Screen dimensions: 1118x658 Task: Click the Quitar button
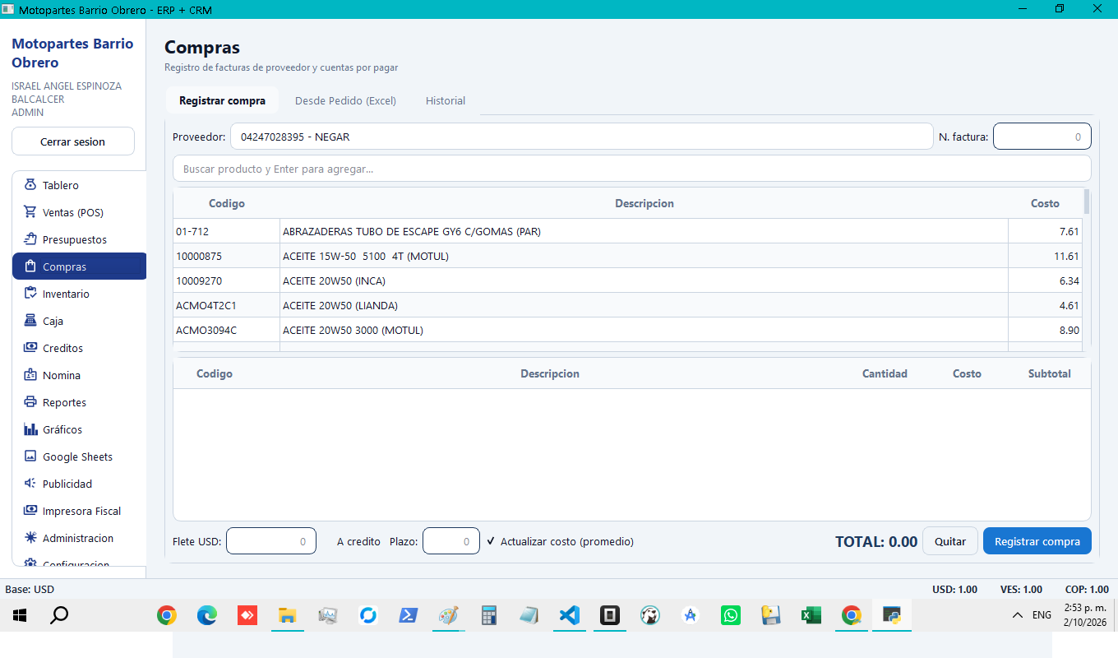[x=950, y=541]
